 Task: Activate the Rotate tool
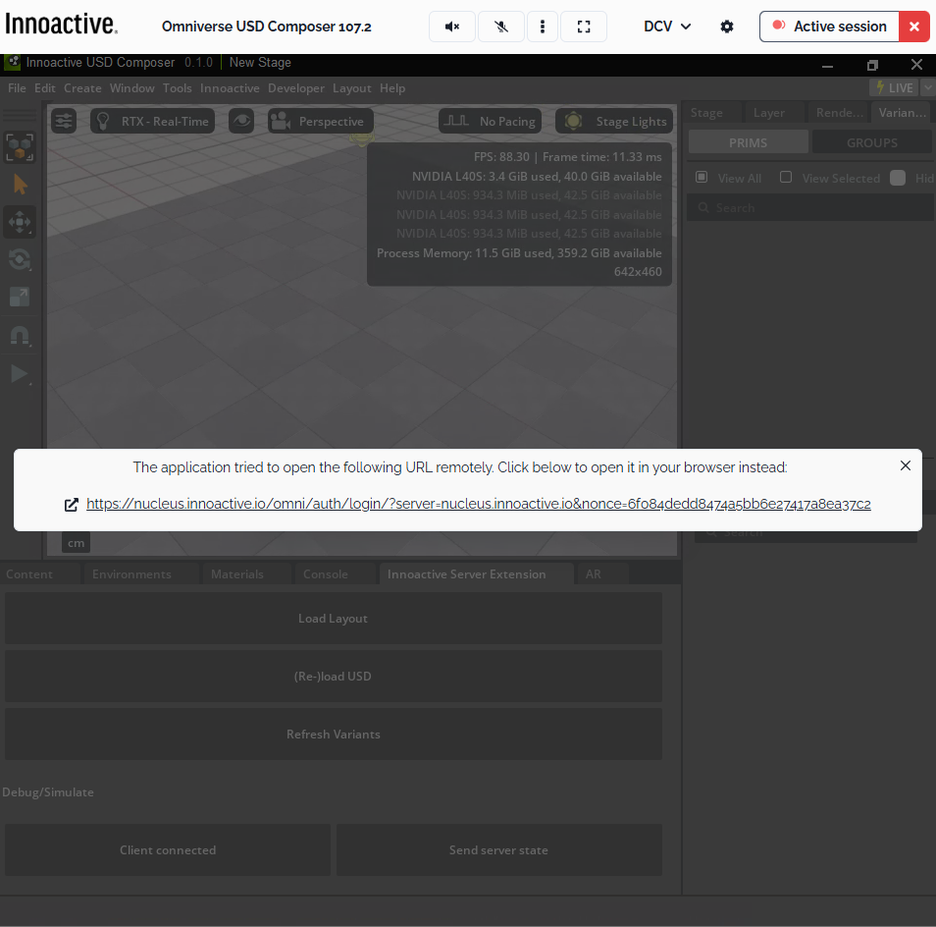tap(21, 259)
